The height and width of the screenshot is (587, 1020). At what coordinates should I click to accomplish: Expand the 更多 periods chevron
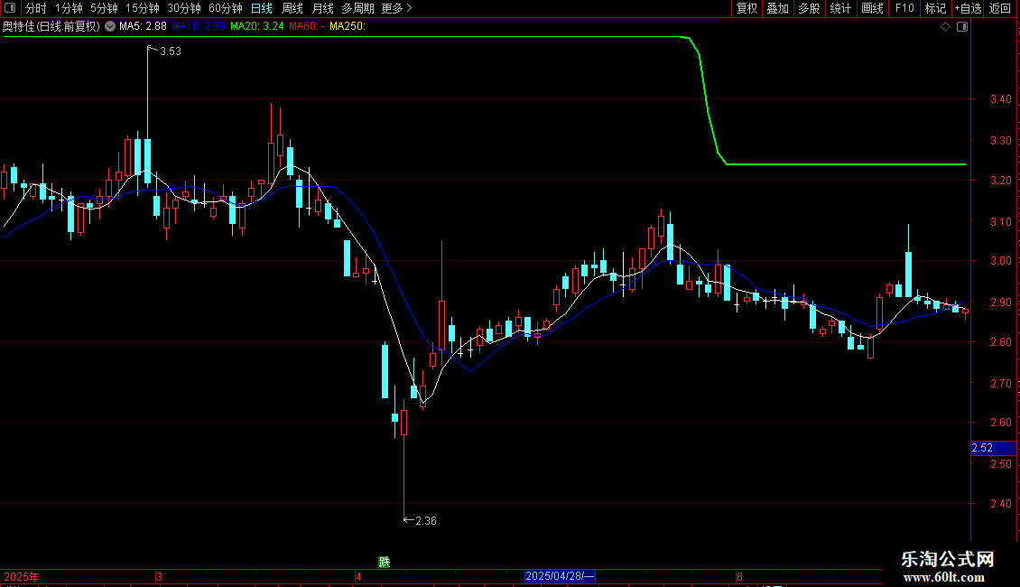pos(397,8)
